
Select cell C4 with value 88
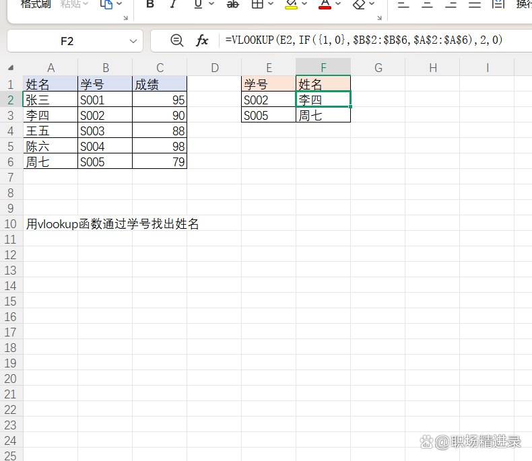160,131
